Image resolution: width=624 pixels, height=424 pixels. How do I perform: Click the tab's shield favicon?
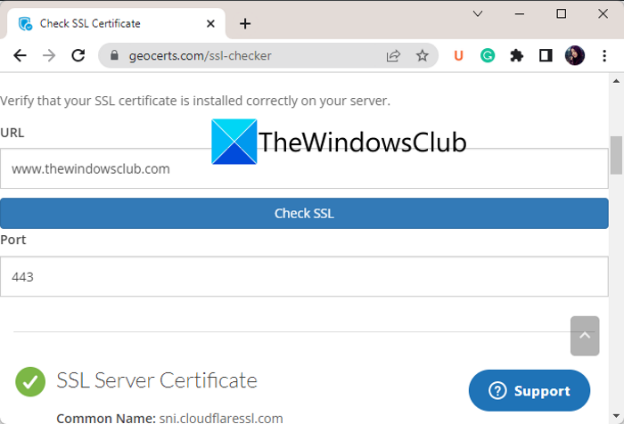[26, 24]
